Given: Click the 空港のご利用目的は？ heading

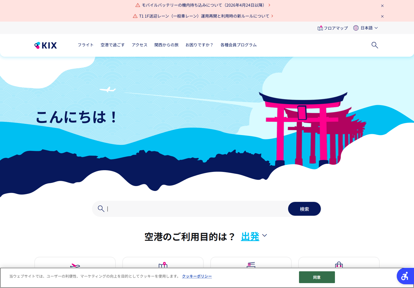Looking at the screenshot, I should click(190, 237).
